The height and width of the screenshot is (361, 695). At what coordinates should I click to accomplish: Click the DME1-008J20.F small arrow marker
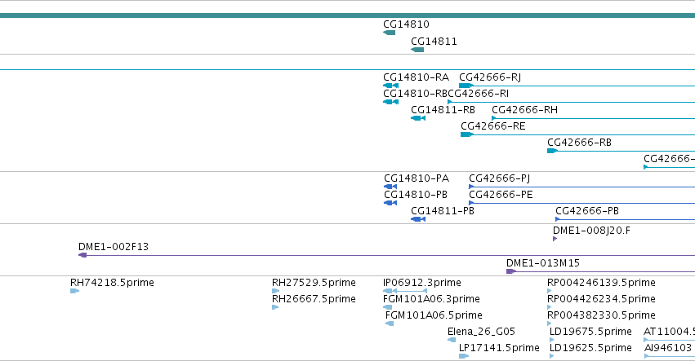coord(555,239)
